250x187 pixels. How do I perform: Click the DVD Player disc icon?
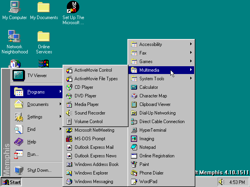[x=69, y=96]
